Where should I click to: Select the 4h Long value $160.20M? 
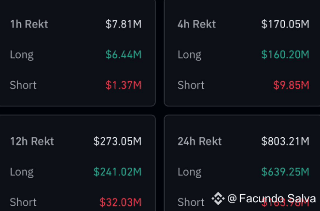point(285,54)
